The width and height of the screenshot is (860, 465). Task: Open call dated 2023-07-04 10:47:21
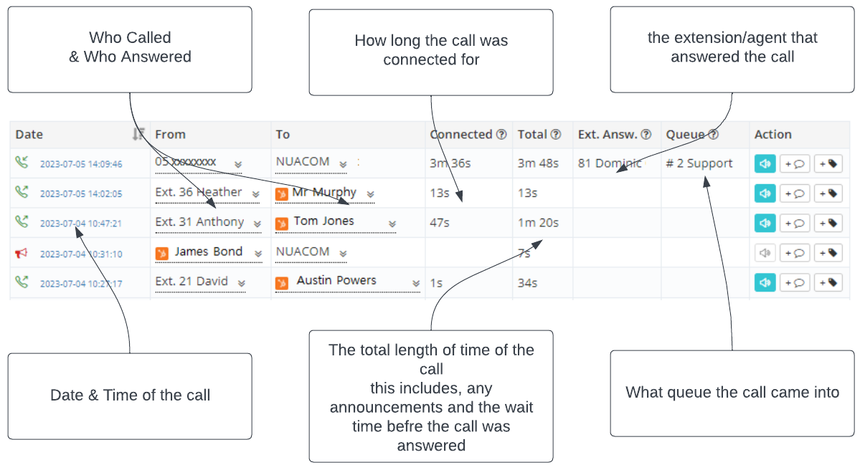pyautogui.click(x=81, y=224)
